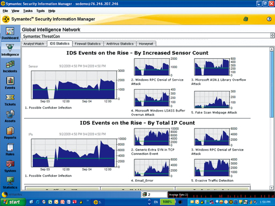The image size is (275, 206).
Task: Open the Incidents section
Action: coord(10,67)
